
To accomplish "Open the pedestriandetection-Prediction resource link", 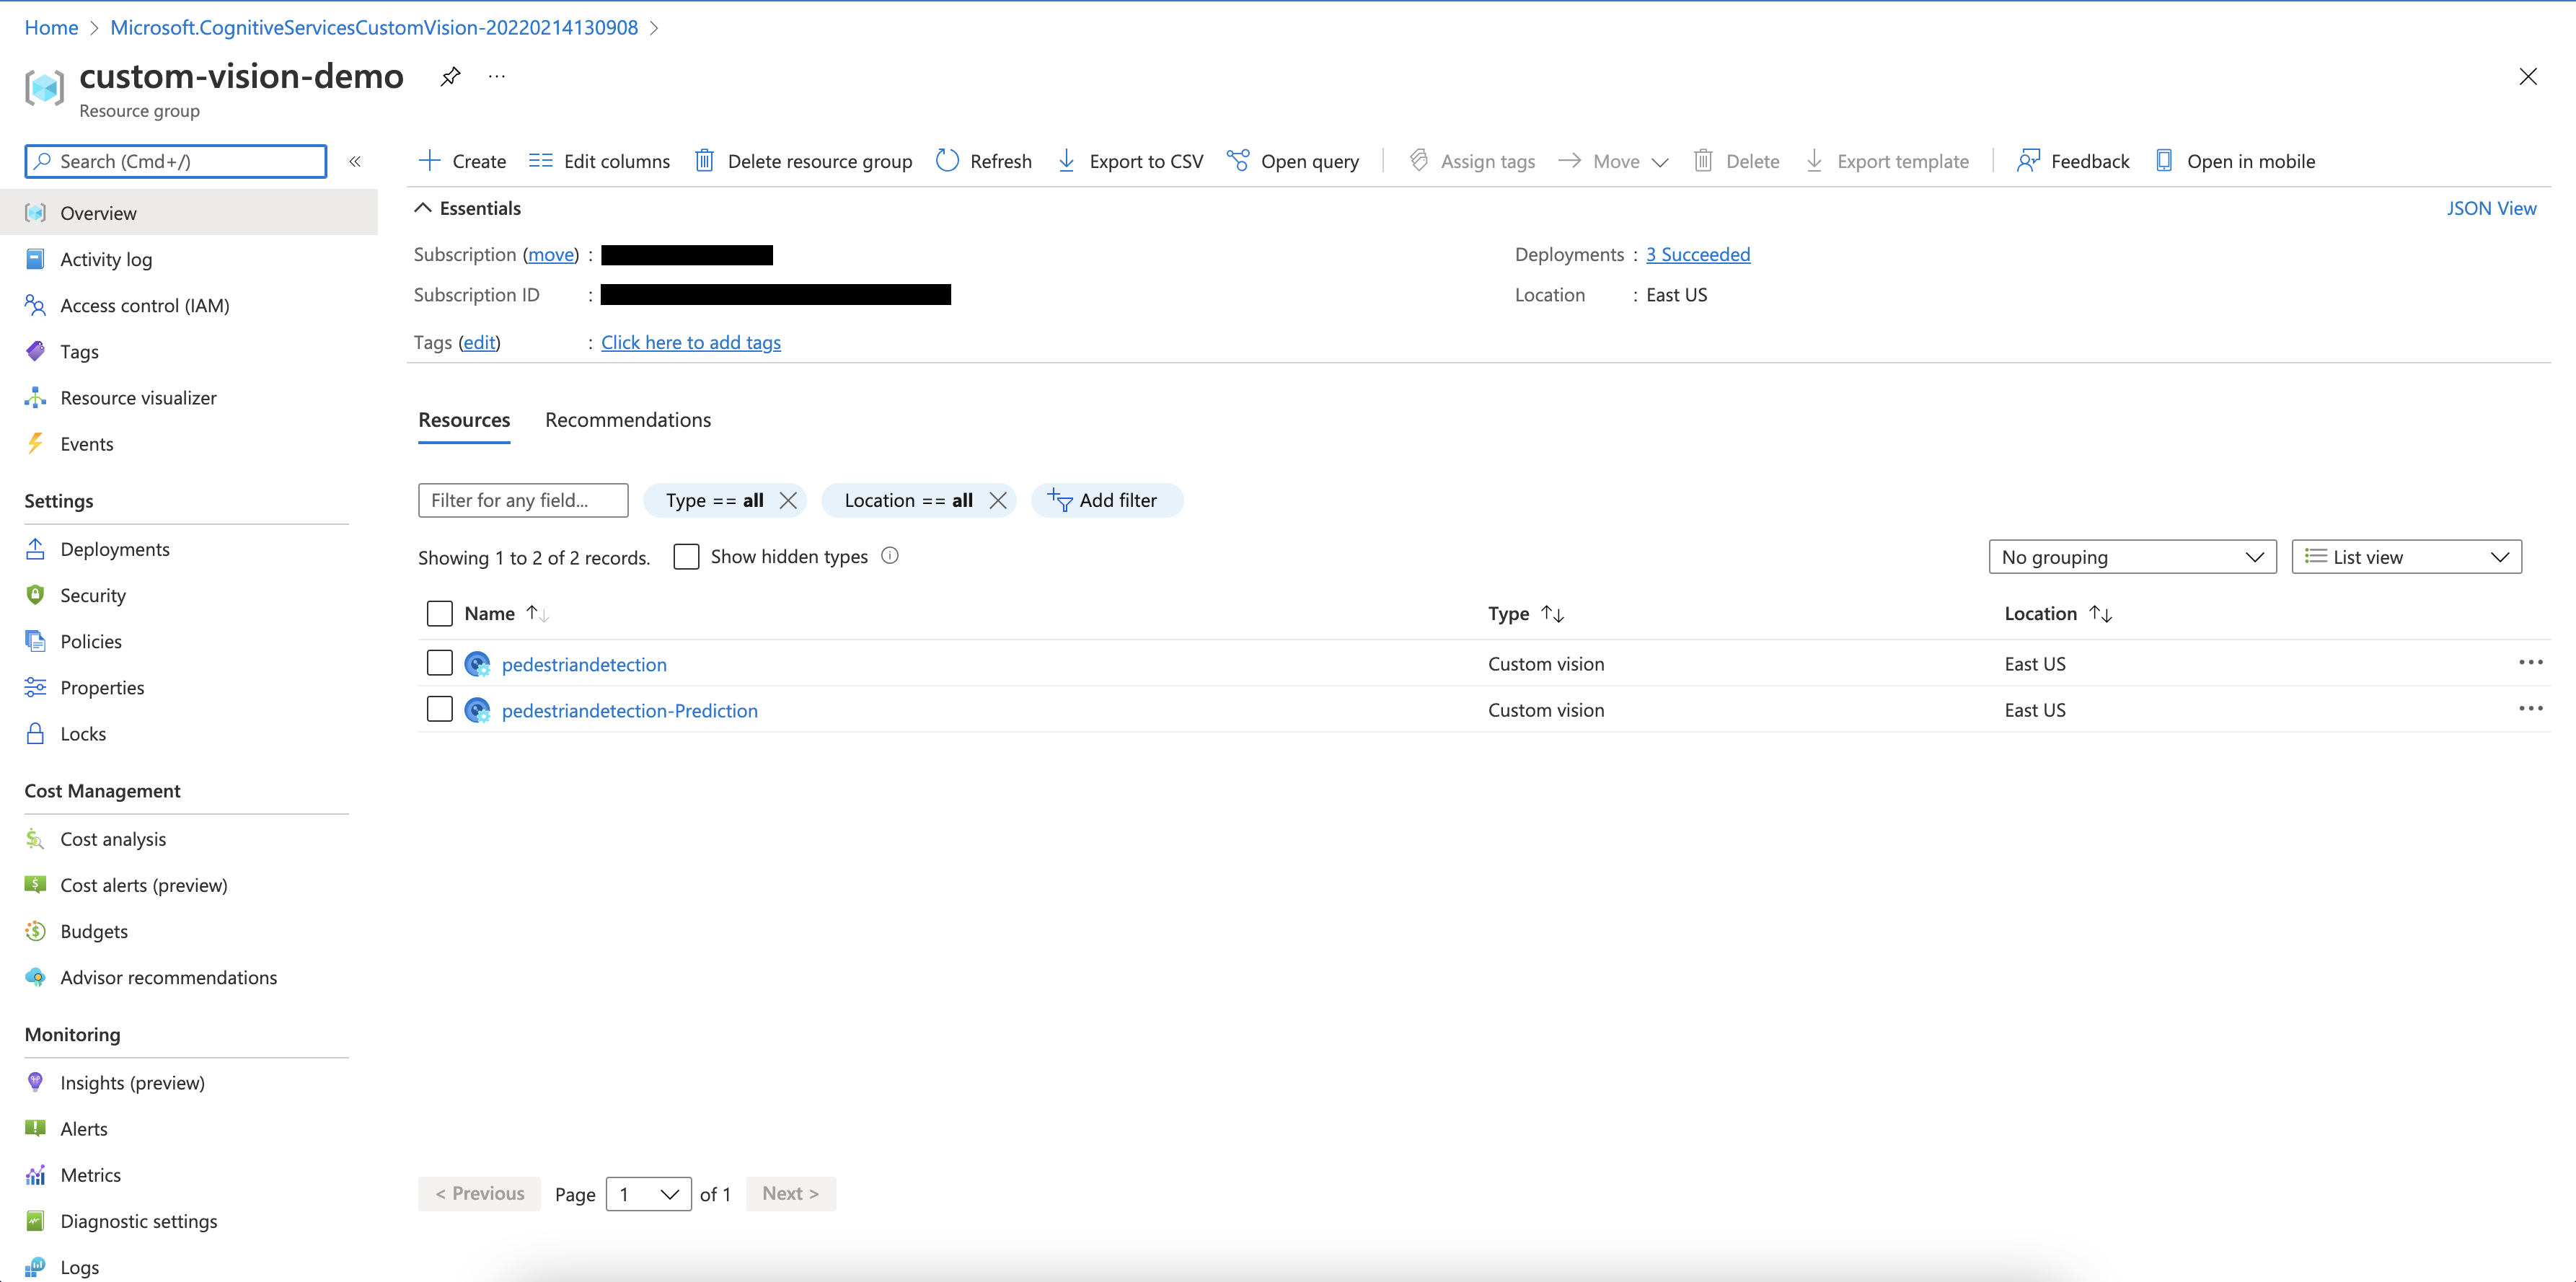I will (630, 710).
